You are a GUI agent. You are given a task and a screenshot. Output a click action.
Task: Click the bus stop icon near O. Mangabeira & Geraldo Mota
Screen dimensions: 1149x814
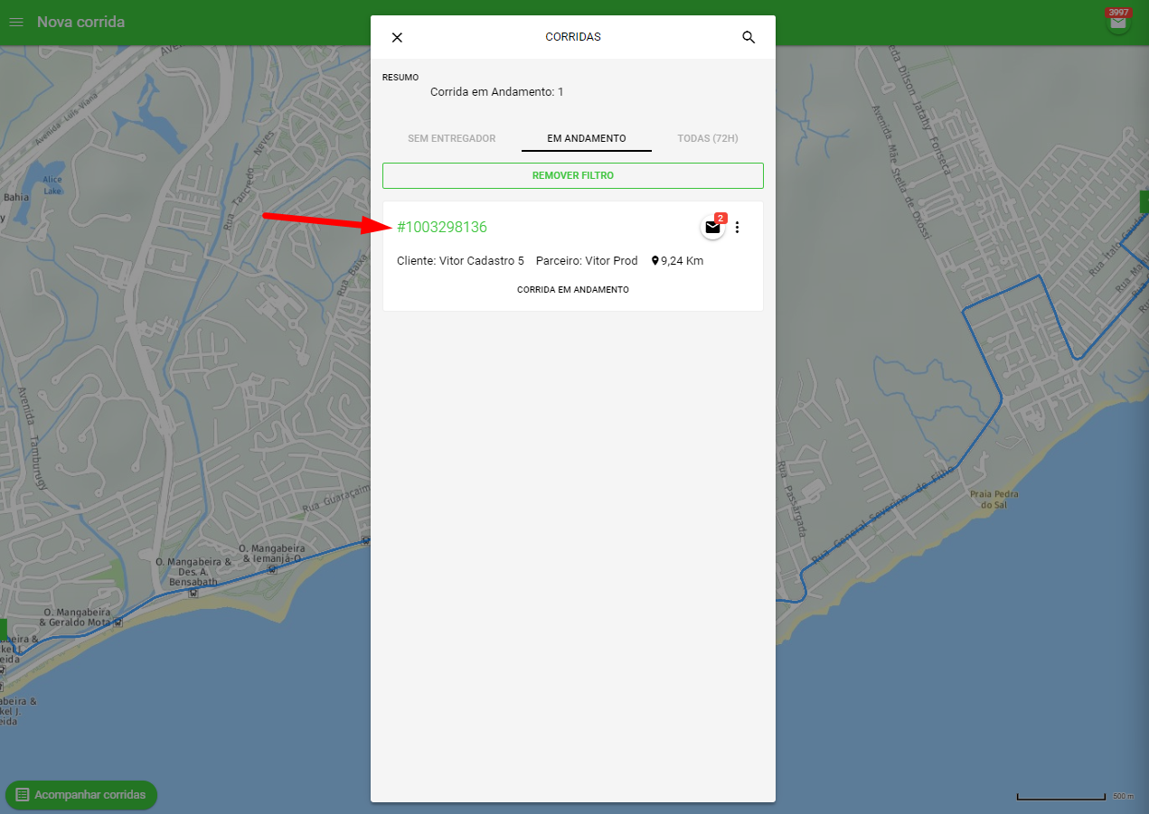point(116,622)
